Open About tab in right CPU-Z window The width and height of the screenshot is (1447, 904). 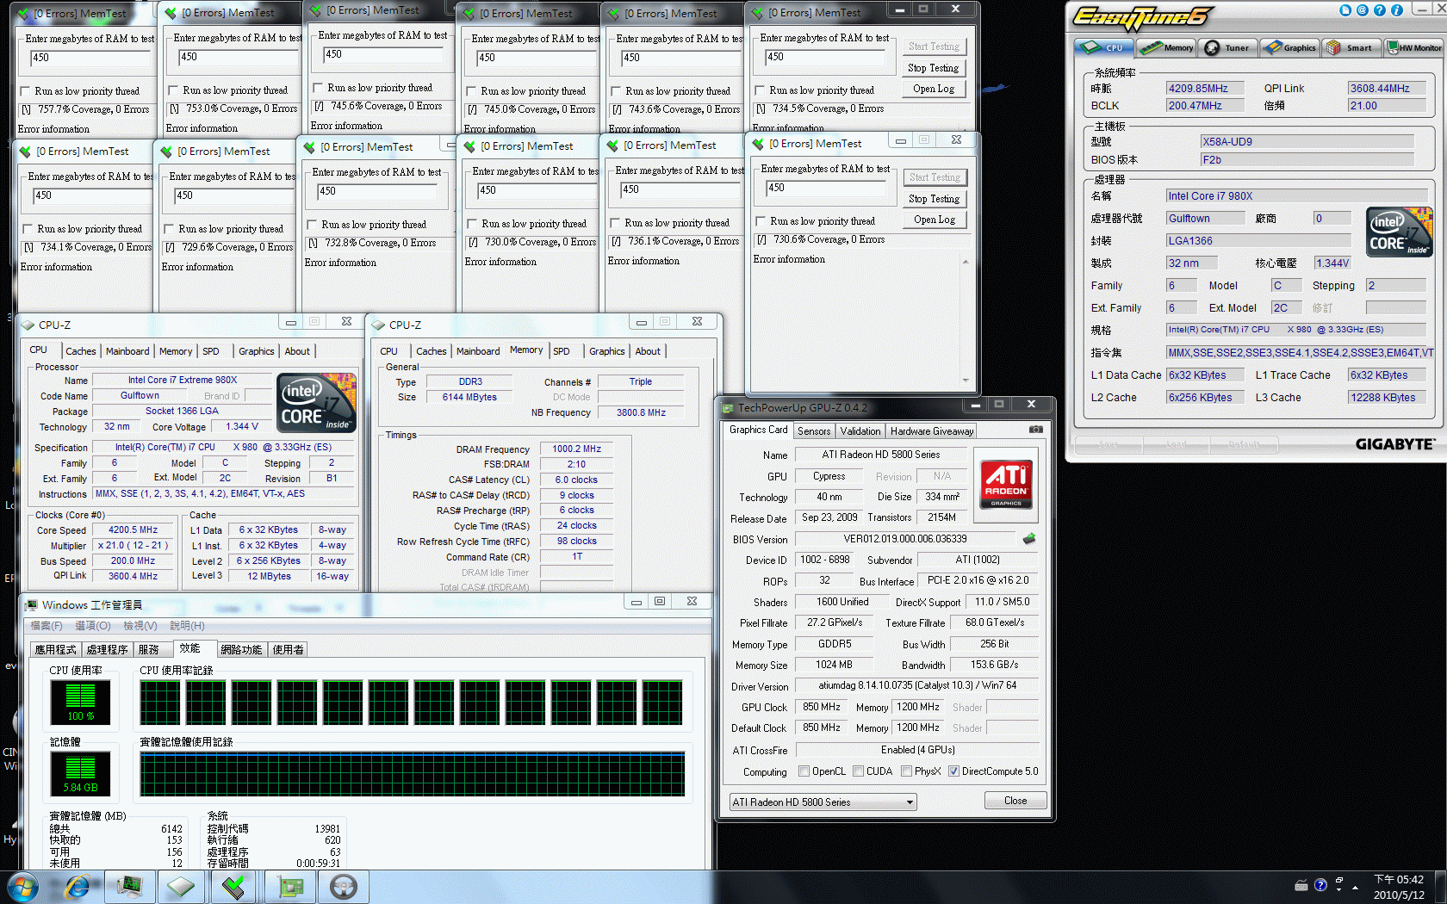(x=648, y=351)
